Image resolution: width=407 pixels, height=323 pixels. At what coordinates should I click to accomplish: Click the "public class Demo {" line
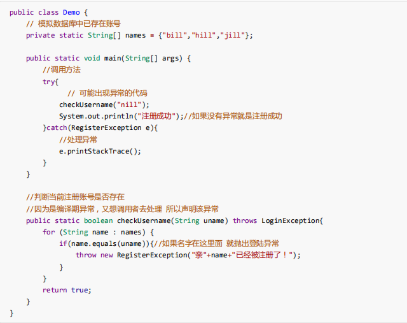click(x=48, y=13)
